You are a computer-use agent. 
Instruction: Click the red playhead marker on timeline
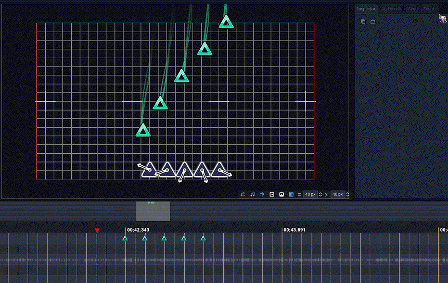pos(97,230)
